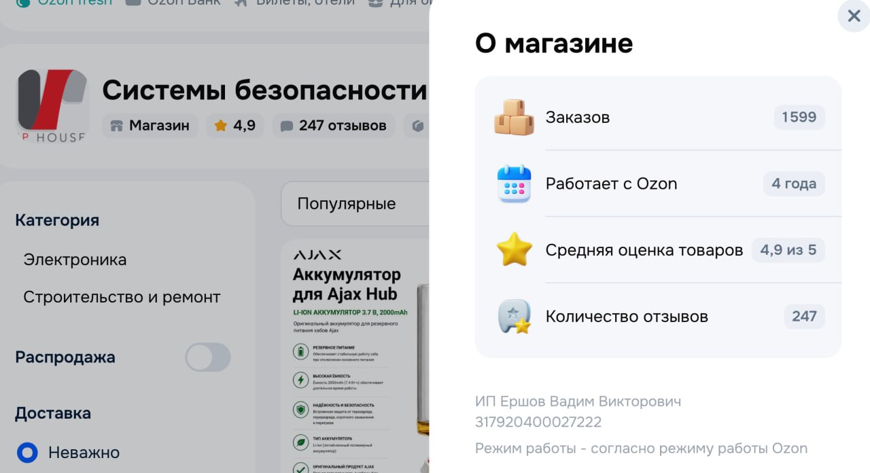Toggle the Распродажа switch

click(208, 357)
